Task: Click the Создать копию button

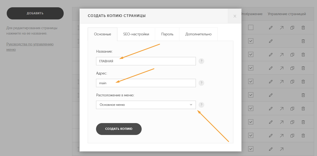Action: pos(119,129)
